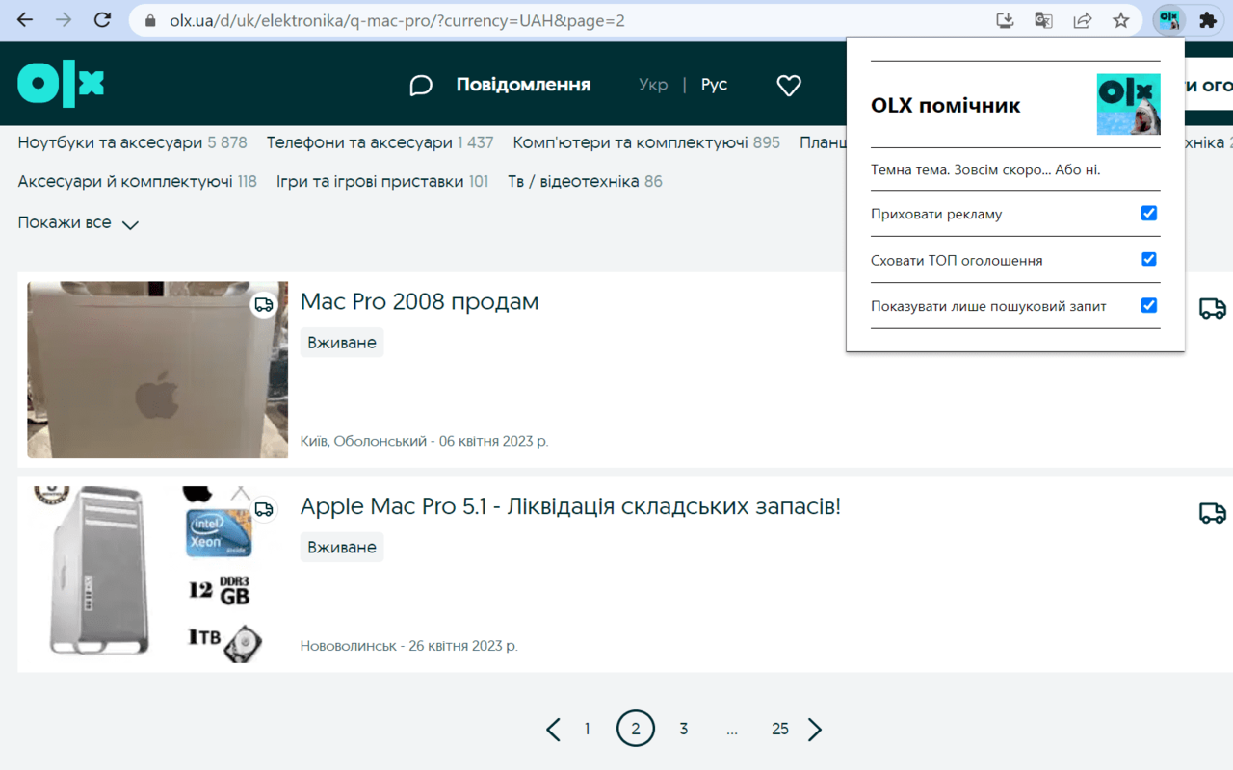Open 'Повідомлення' in the header
This screenshot has height=770, width=1233.
tap(523, 85)
